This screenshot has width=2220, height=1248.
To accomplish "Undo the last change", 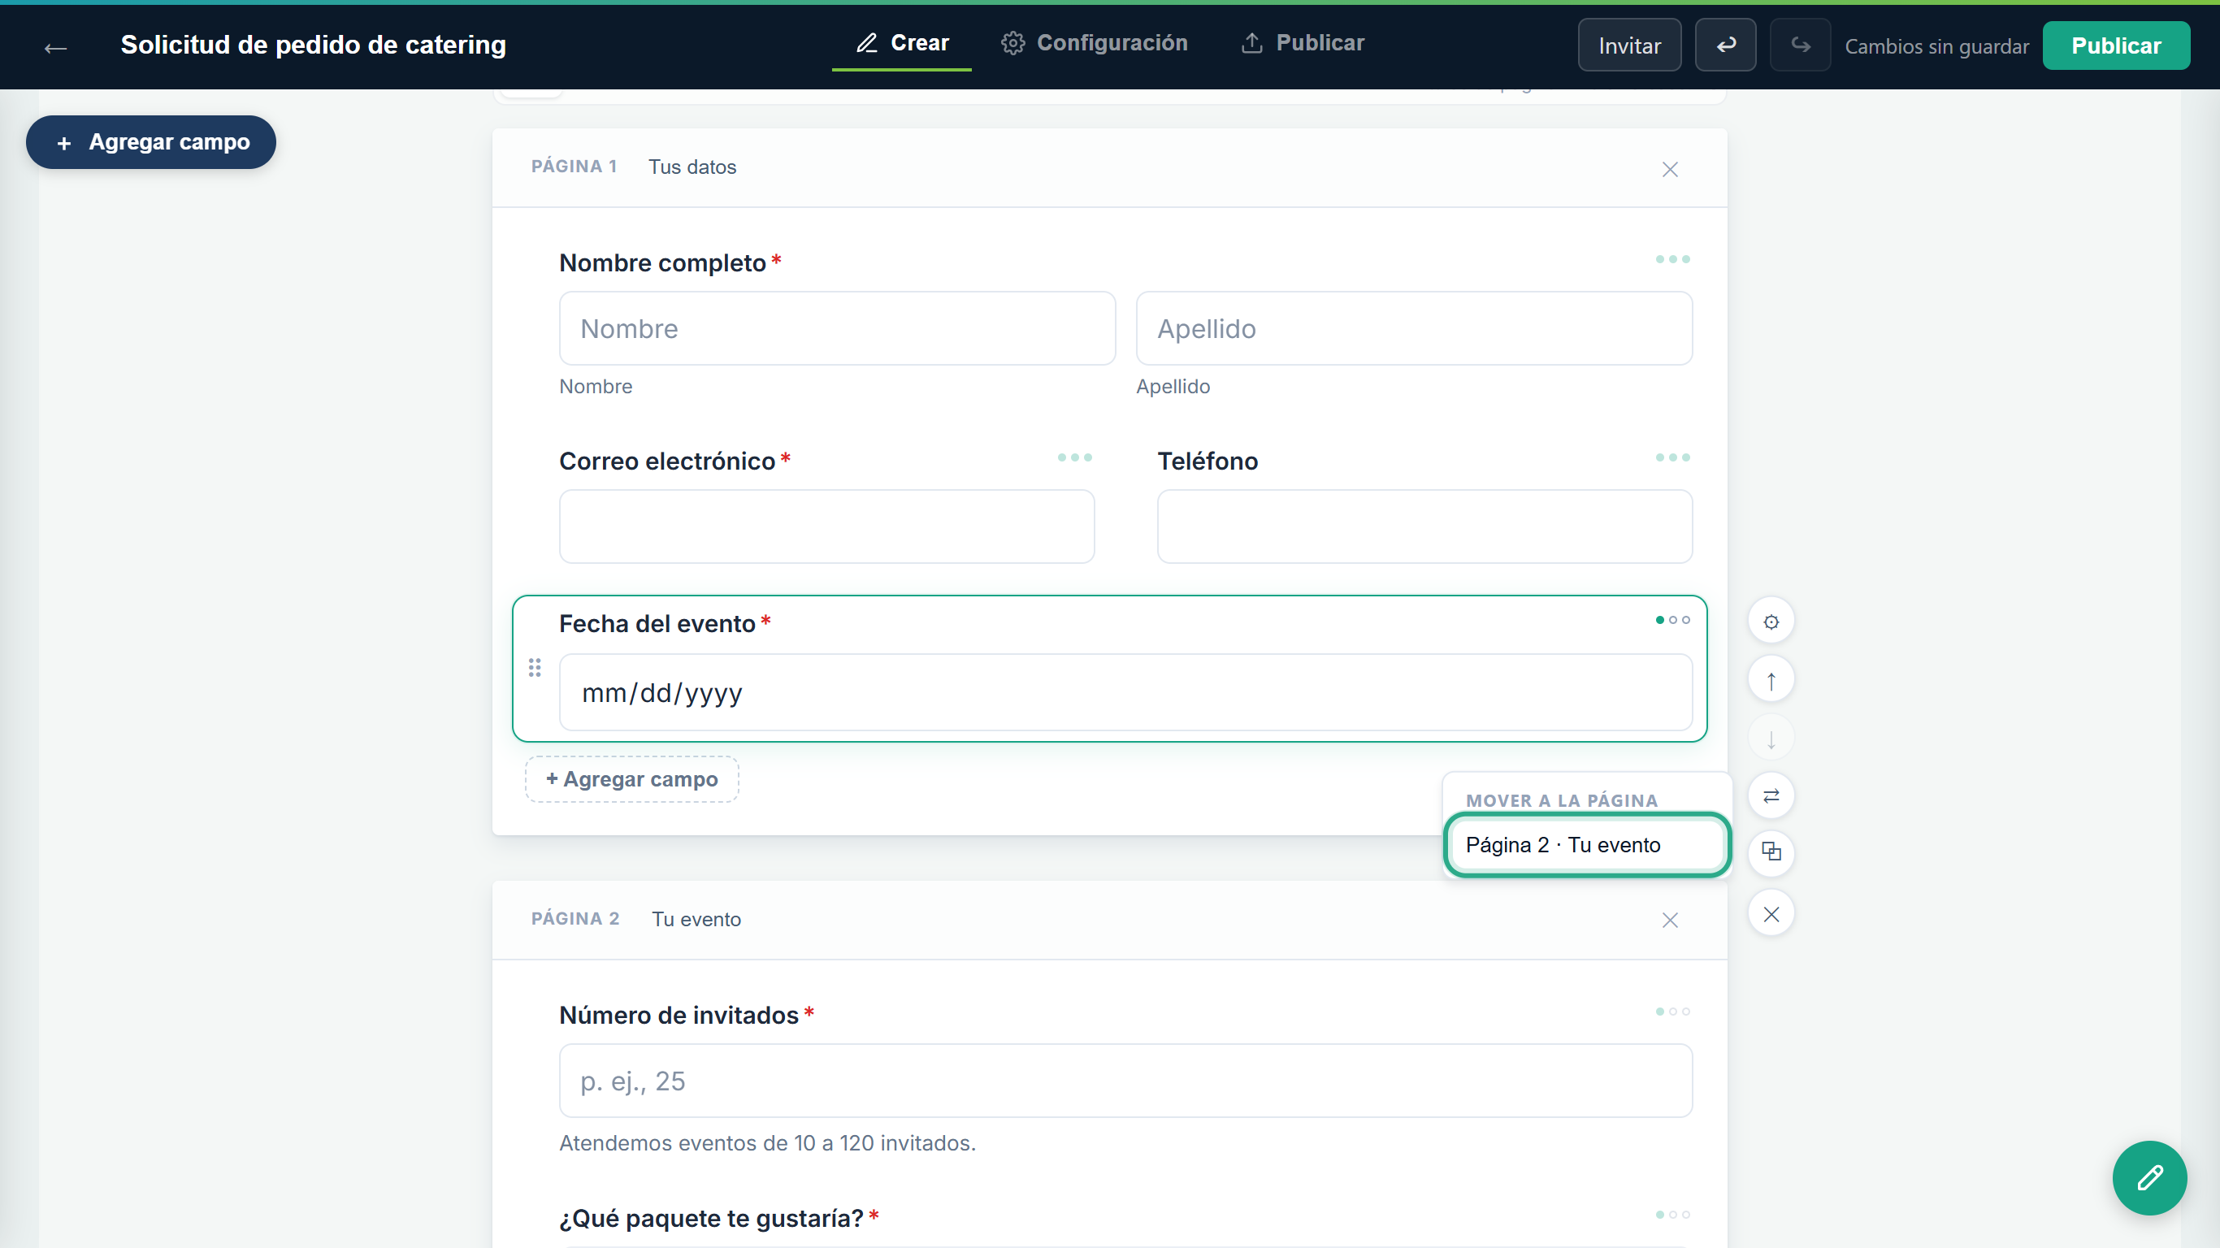I will [x=1725, y=45].
